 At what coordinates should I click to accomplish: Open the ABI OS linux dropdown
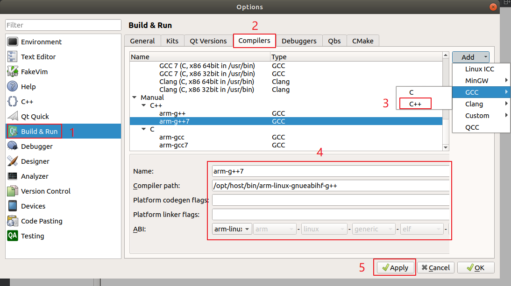324,229
